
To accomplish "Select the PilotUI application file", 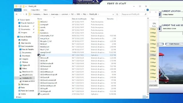I will (43, 55).
